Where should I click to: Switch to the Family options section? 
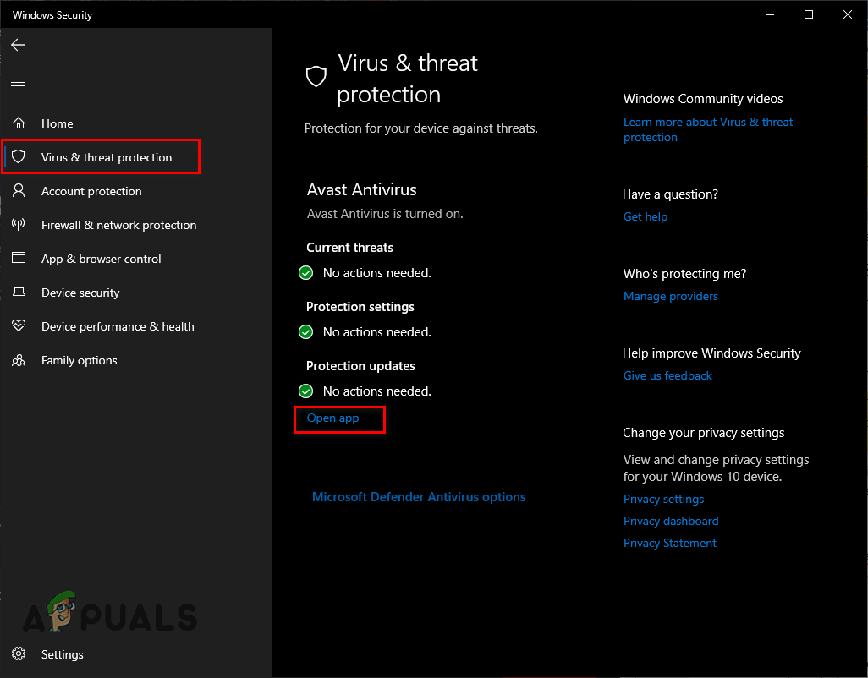point(79,360)
